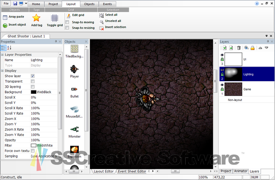The width and height of the screenshot is (275, 180).
Task: Add a new layer below icon
Action: tap(225, 48)
